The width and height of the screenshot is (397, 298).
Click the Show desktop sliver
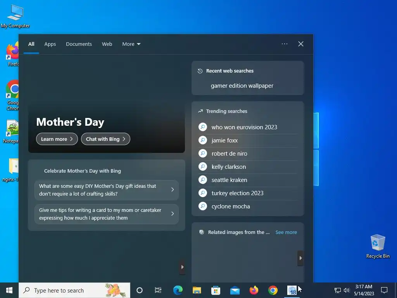pos(396,290)
